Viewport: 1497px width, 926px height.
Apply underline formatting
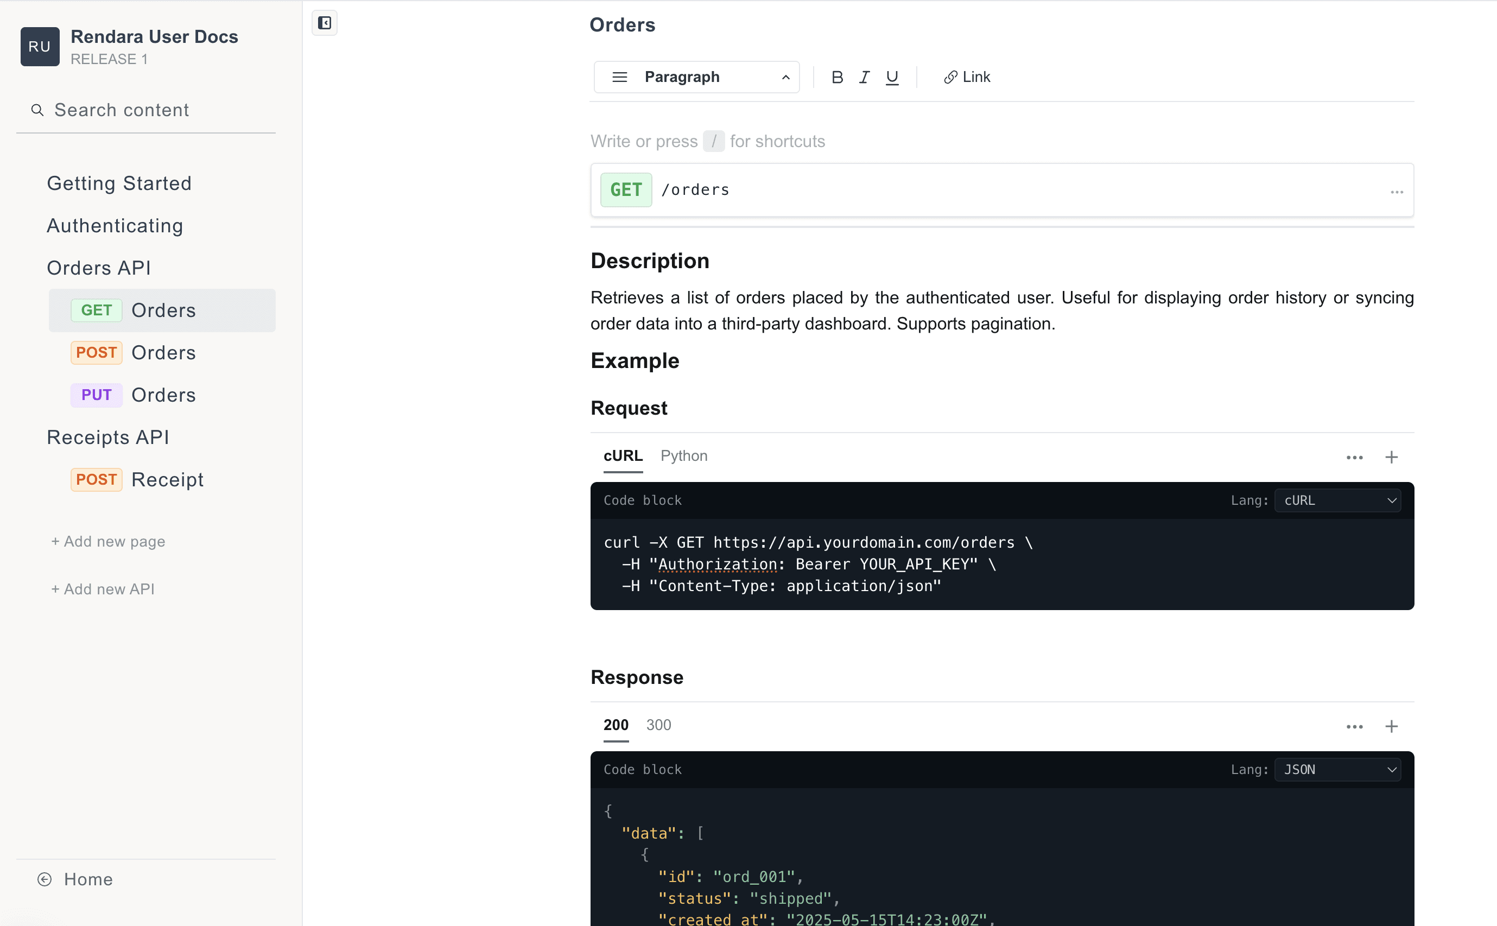(x=891, y=77)
